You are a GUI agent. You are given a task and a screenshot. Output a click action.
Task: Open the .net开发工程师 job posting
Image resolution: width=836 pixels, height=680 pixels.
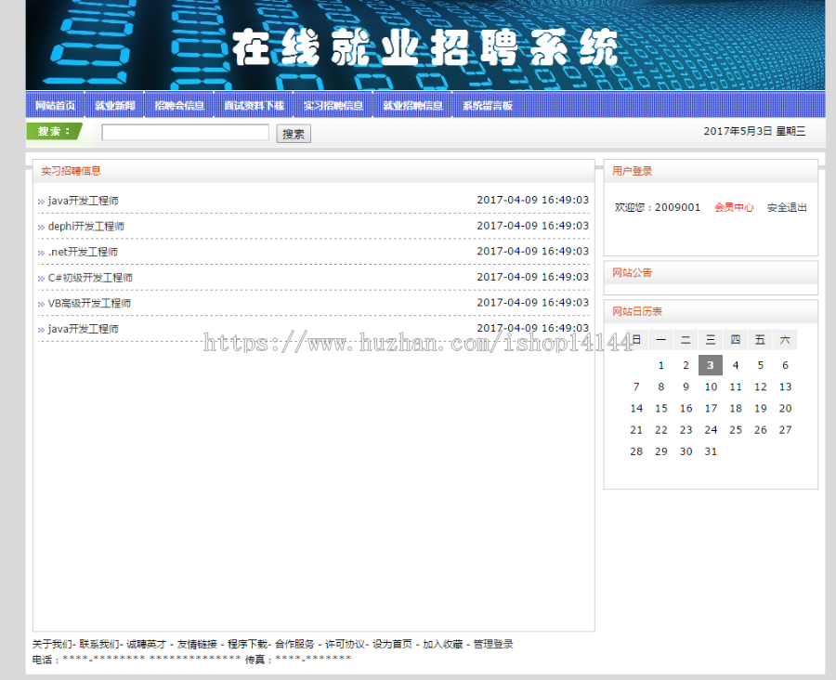[83, 252]
